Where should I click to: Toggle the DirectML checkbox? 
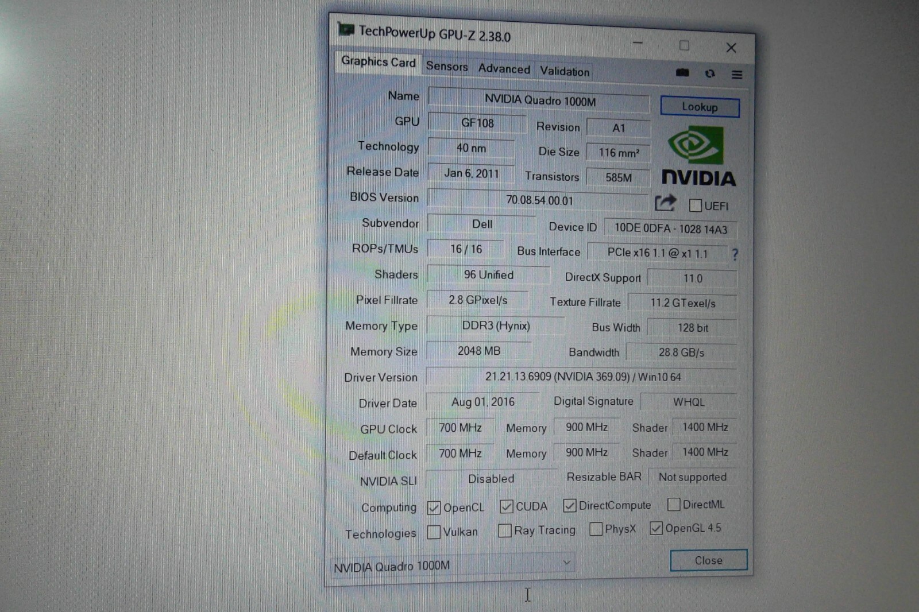[x=674, y=504]
